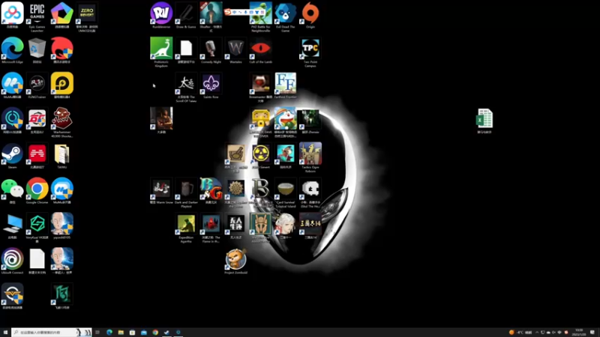
Task: Open the Cult of the Lamb shortcut
Action: [x=260, y=49]
